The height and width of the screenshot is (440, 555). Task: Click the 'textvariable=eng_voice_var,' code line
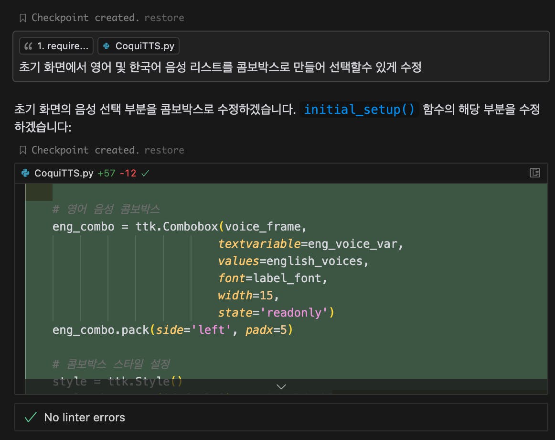[310, 244]
